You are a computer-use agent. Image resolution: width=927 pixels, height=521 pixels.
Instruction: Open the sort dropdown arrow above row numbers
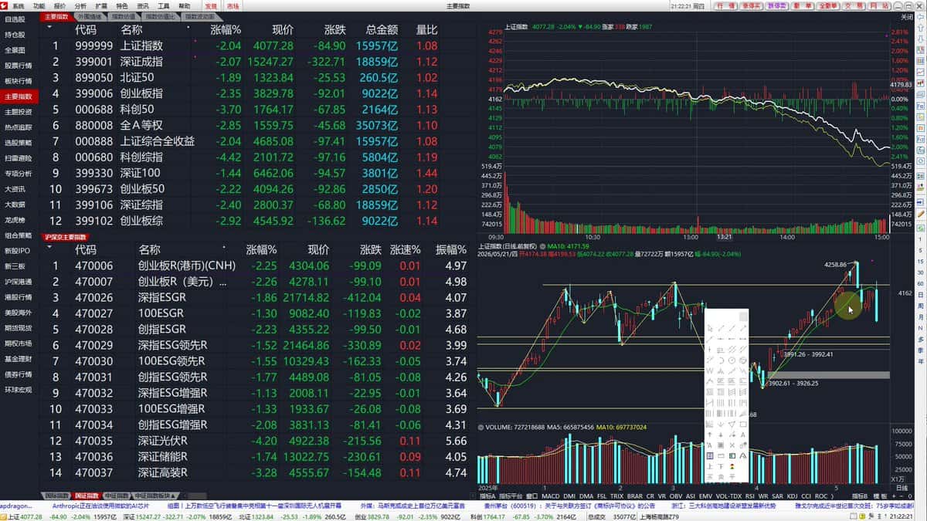pyautogui.click(x=50, y=27)
